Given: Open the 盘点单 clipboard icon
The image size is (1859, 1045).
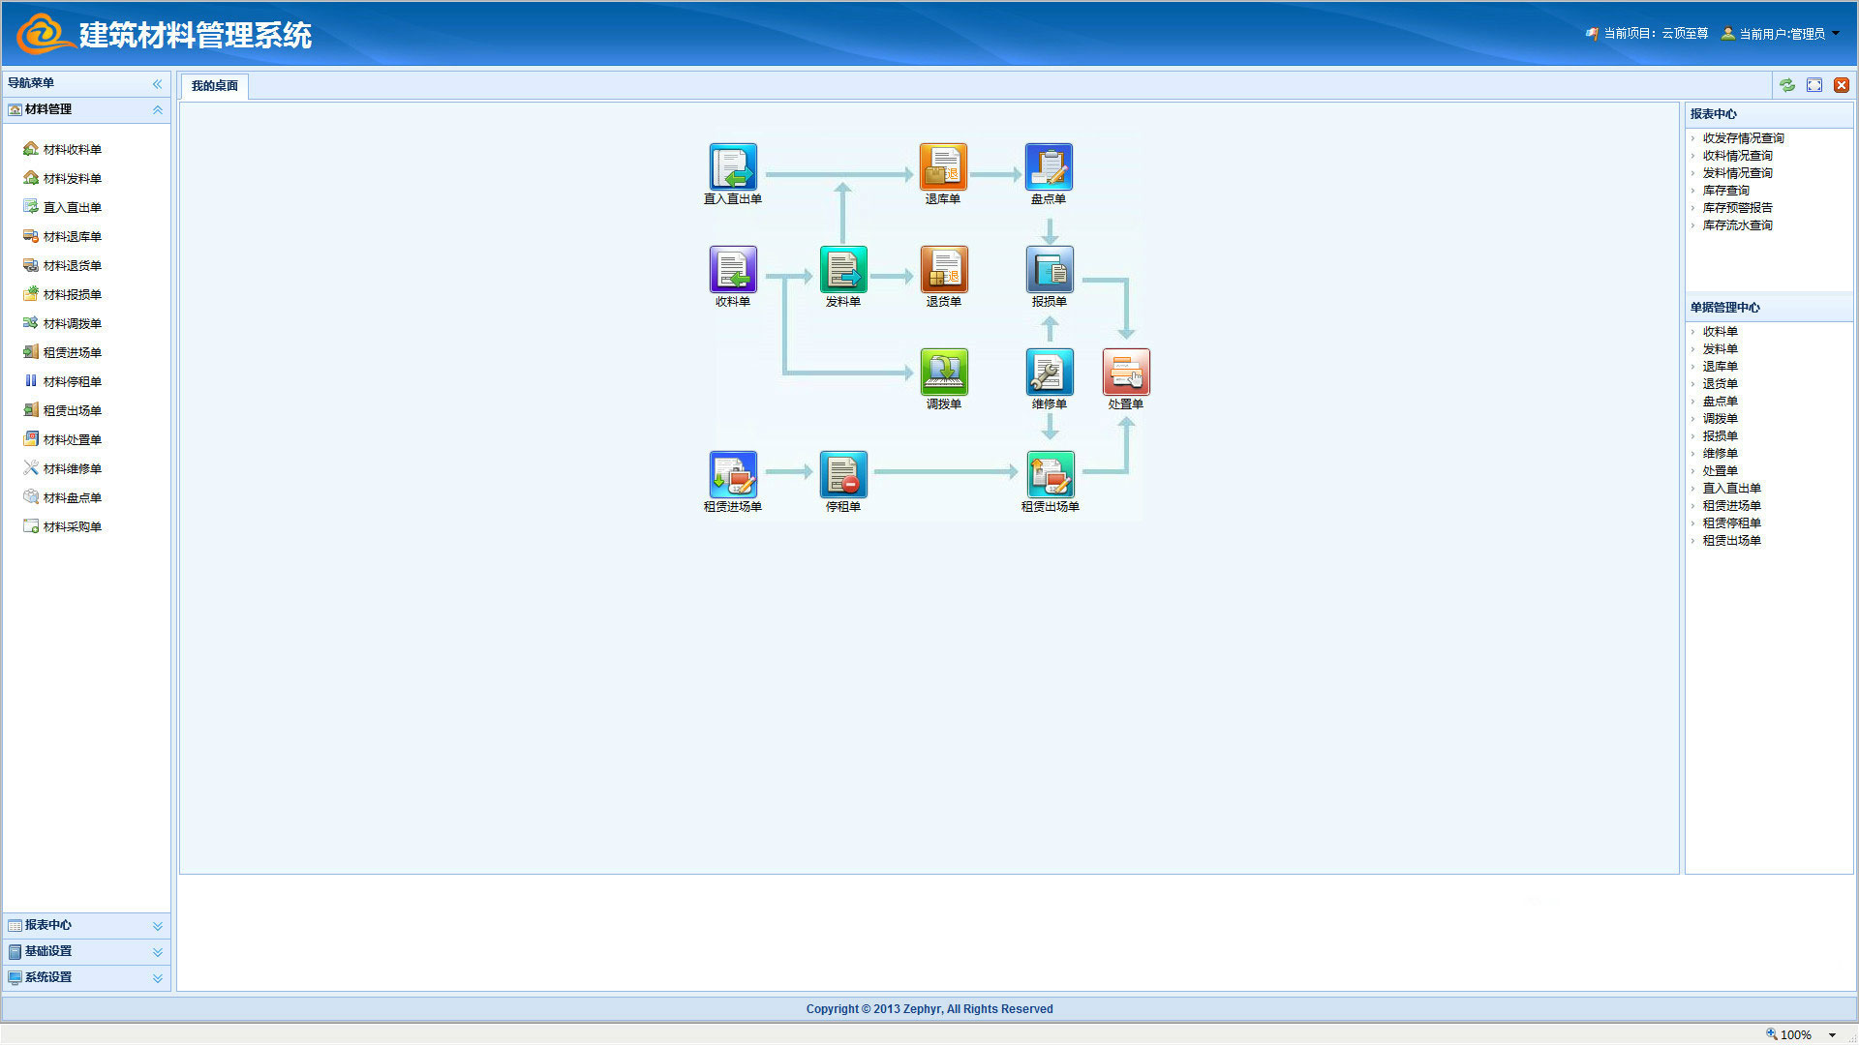Looking at the screenshot, I should (1049, 167).
